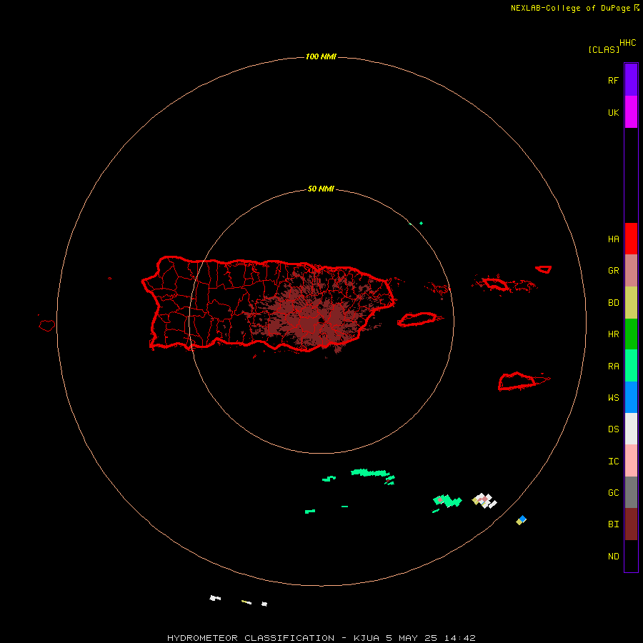The height and width of the screenshot is (643, 643).
Task: Pick the yellow BD legend swatch
Action: [x=631, y=303]
